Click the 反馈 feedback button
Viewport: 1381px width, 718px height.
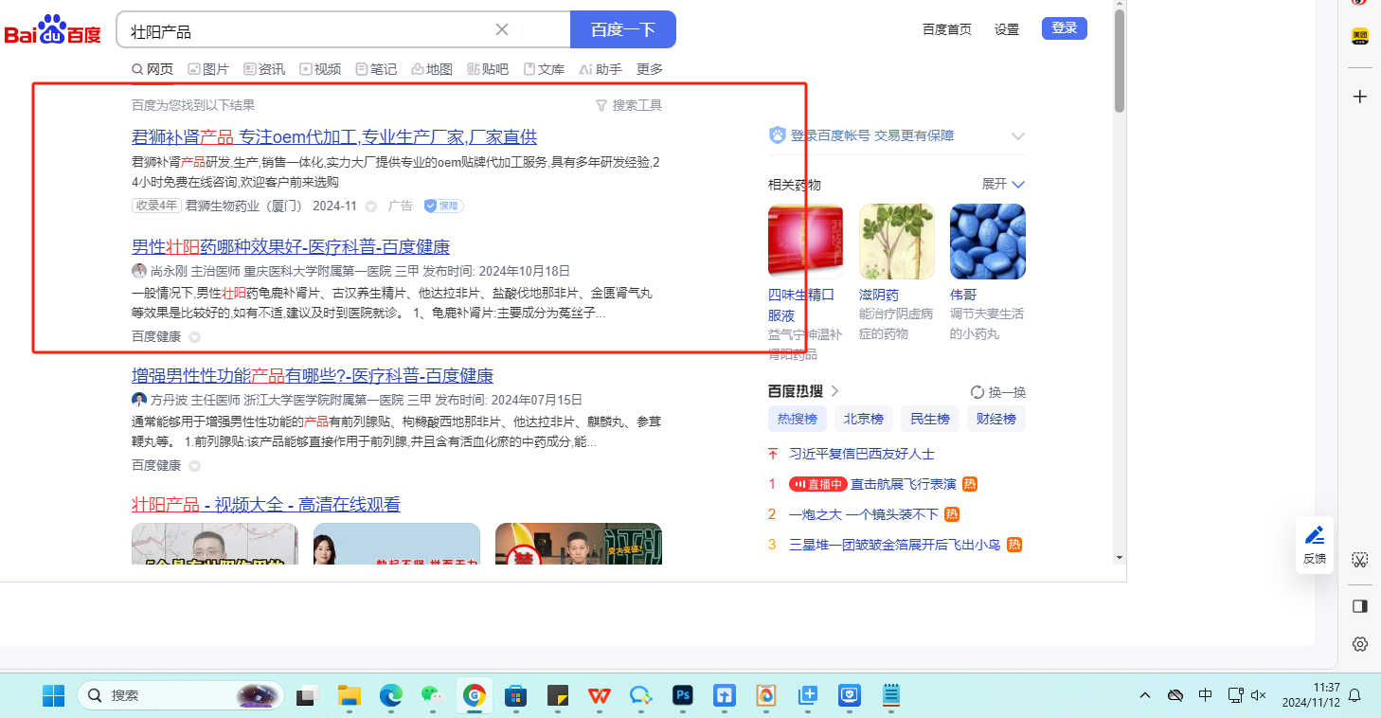point(1315,546)
